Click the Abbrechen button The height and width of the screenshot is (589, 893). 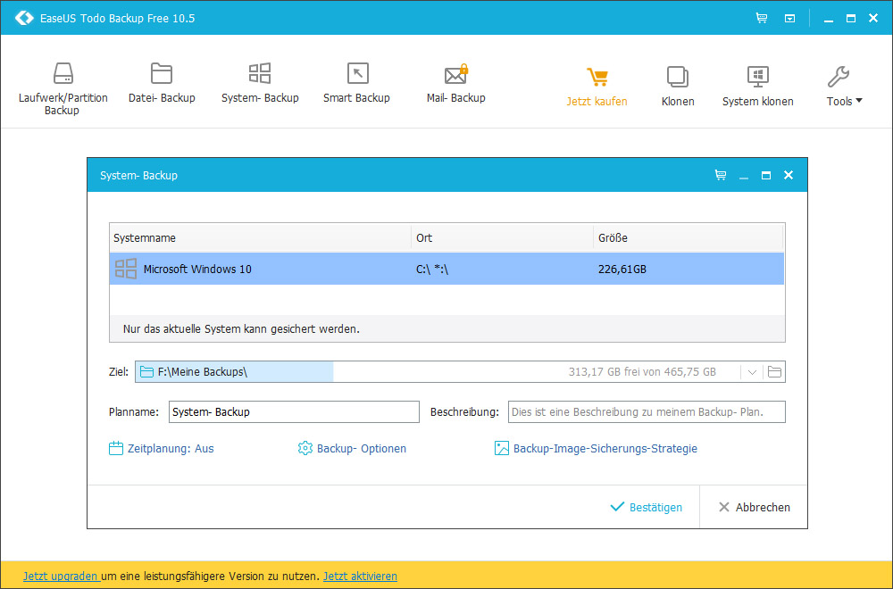[x=754, y=507]
